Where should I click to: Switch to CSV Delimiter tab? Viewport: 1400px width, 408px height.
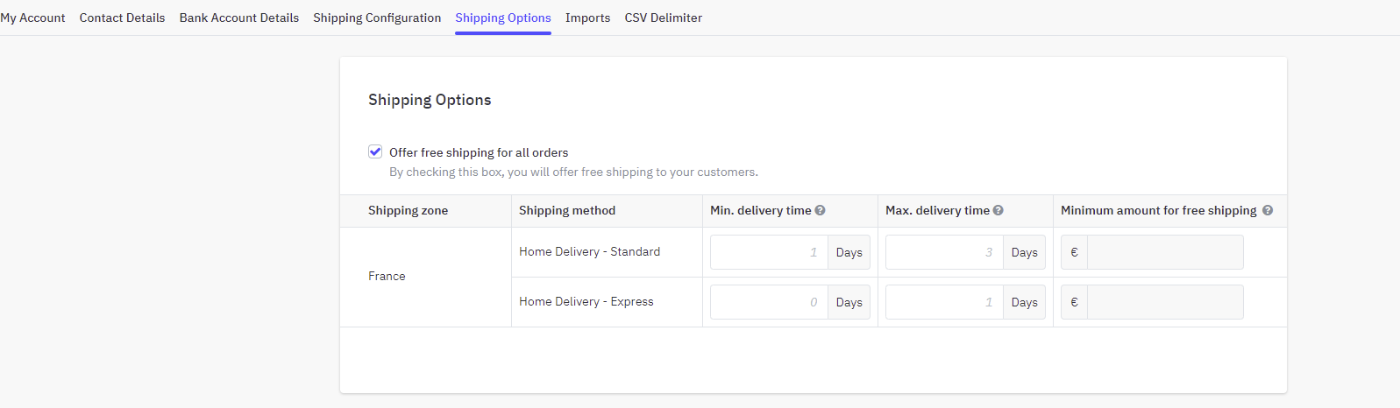pyautogui.click(x=663, y=18)
